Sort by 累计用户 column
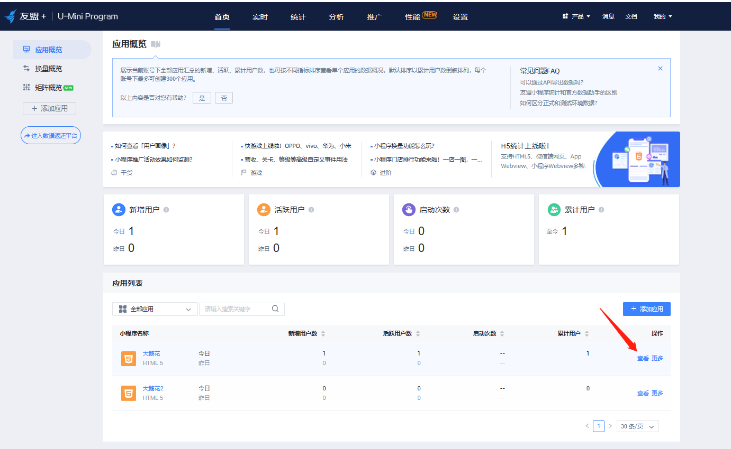Image resolution: width=731 pixels, height=449 pixels. click(x=586, y=334)
